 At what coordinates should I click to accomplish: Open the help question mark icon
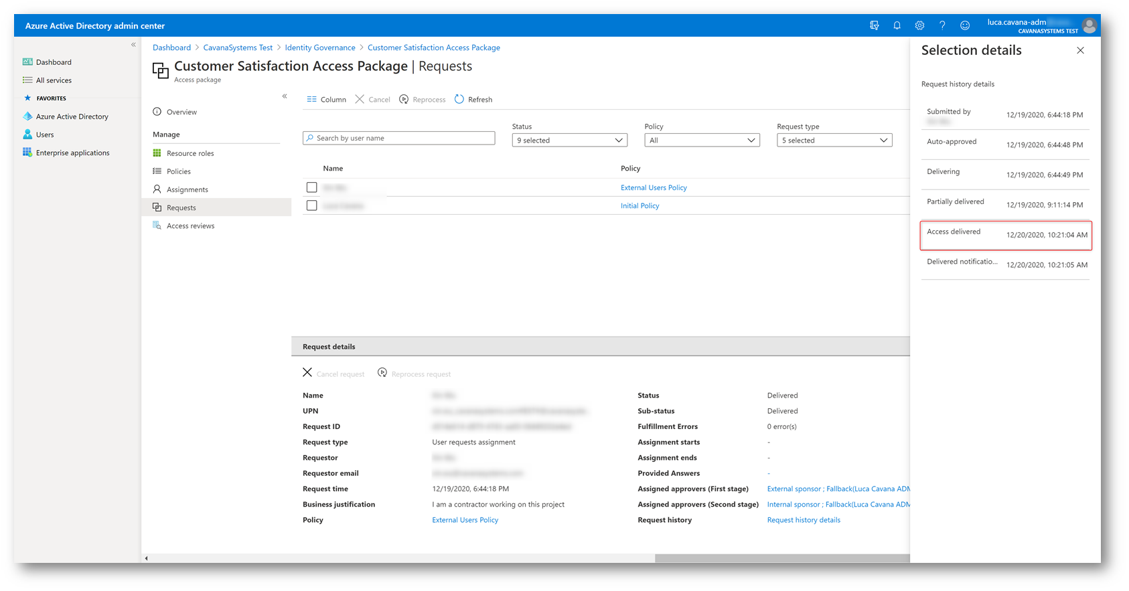942,25
